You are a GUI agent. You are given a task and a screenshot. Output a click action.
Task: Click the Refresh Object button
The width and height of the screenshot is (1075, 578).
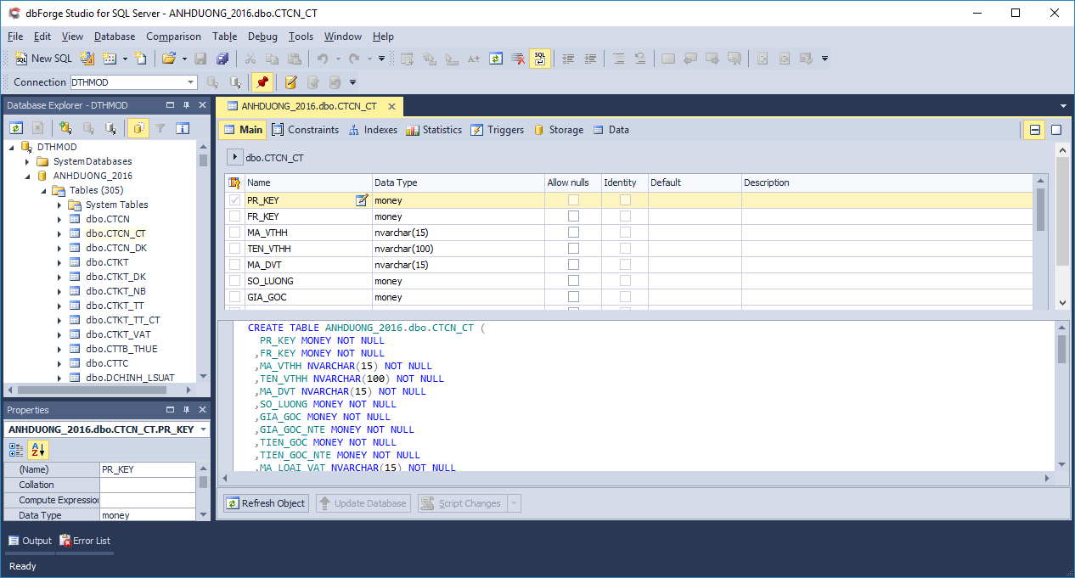(x=266, y=502)
